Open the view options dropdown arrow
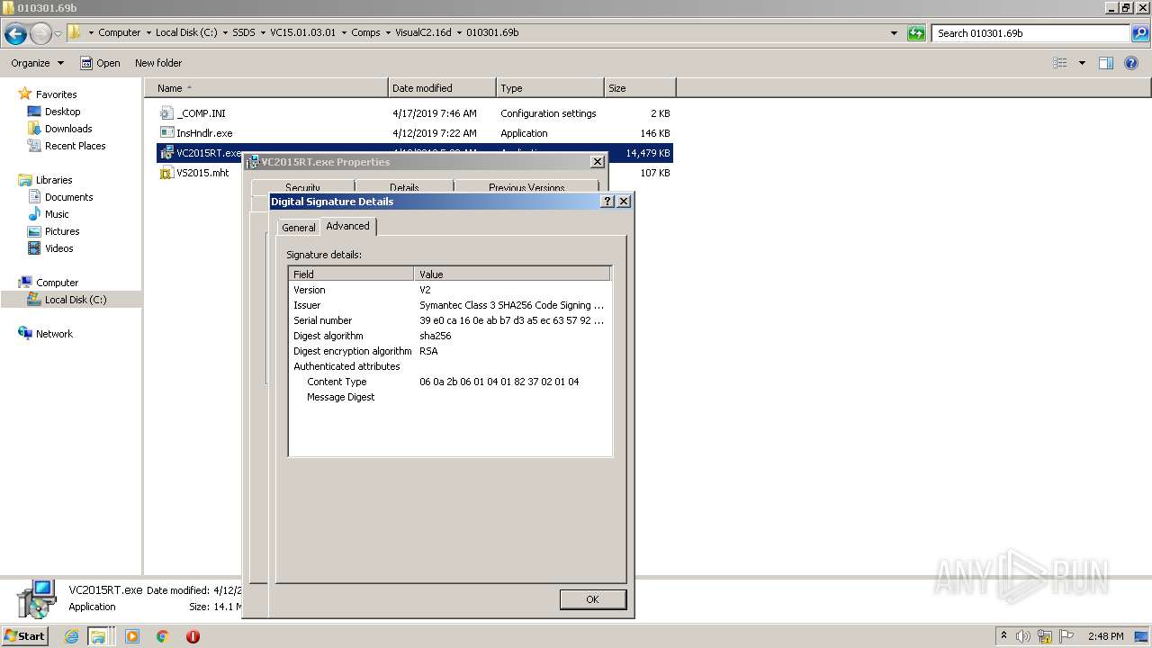The image size is (1152, 648). tap(1082, 63)
